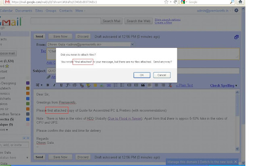Viewport: 258px width, 166px height.
Task: Click the top Discard button
Action: coord(83,36)
